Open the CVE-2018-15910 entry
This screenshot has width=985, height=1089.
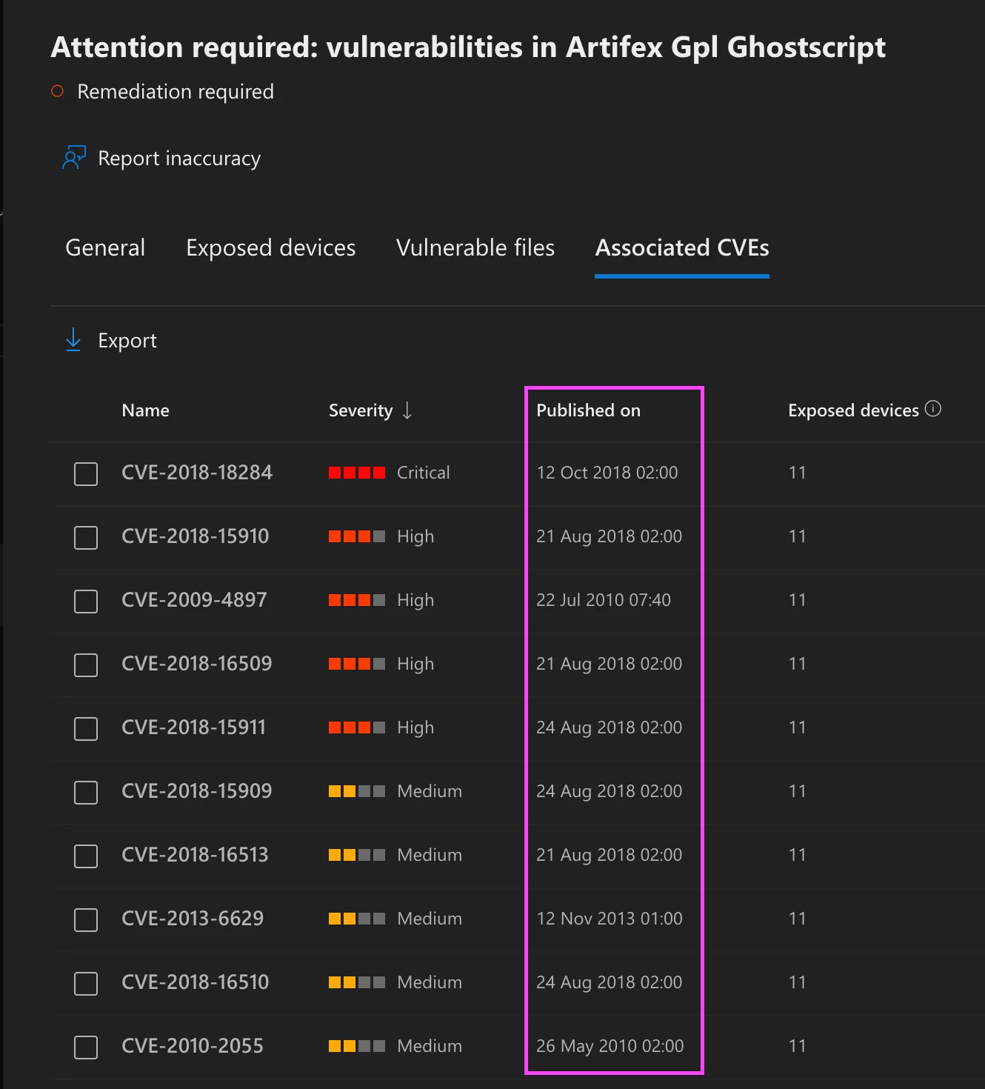pos(195,536)
